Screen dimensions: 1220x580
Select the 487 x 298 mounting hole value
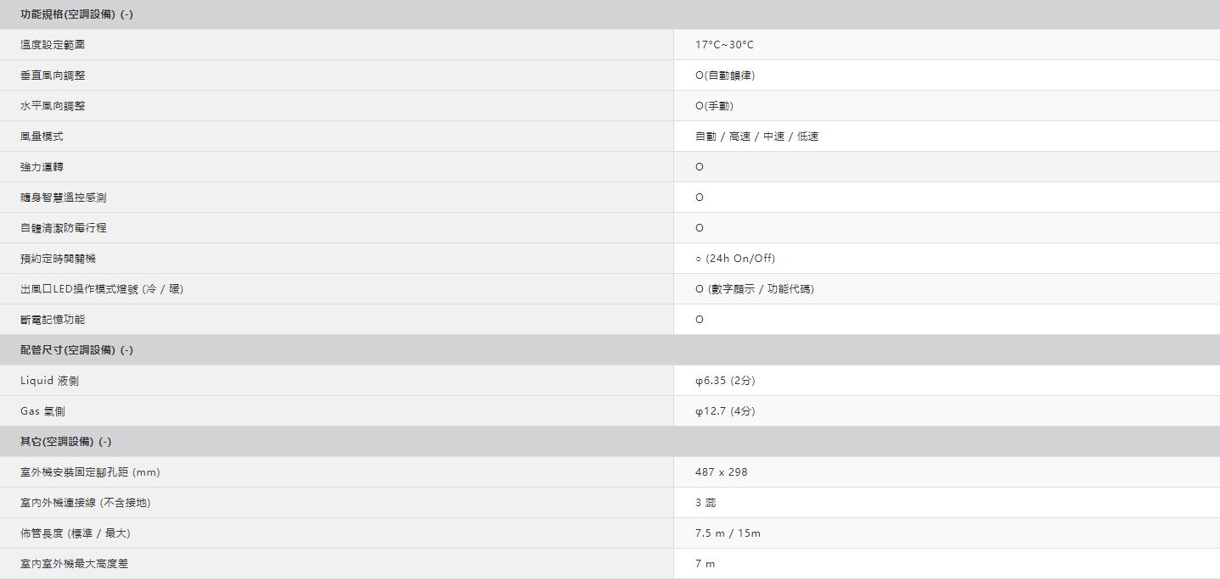pos(721,472)
